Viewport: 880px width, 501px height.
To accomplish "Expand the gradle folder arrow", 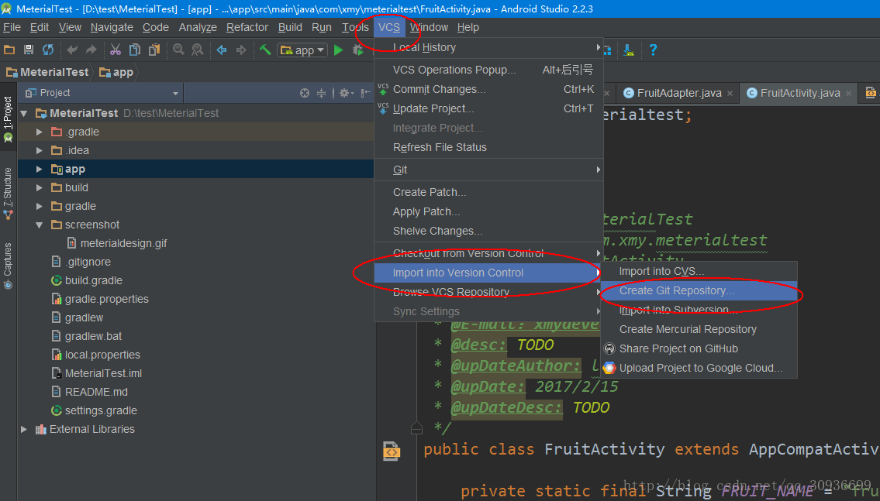I will [x=40, y=206].
